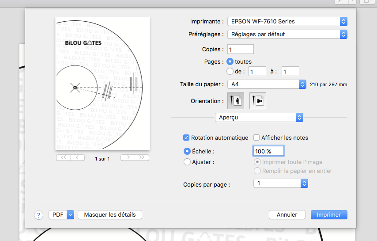Select the Ajuster radio button

187,162
